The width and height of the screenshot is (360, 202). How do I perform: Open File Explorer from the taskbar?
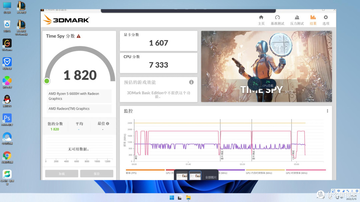click(188, 198)
